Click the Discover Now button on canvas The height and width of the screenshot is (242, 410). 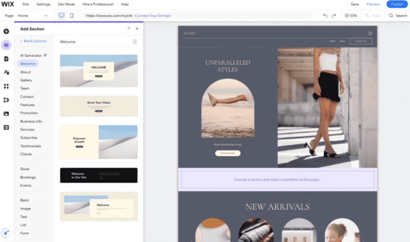[228, 153]
